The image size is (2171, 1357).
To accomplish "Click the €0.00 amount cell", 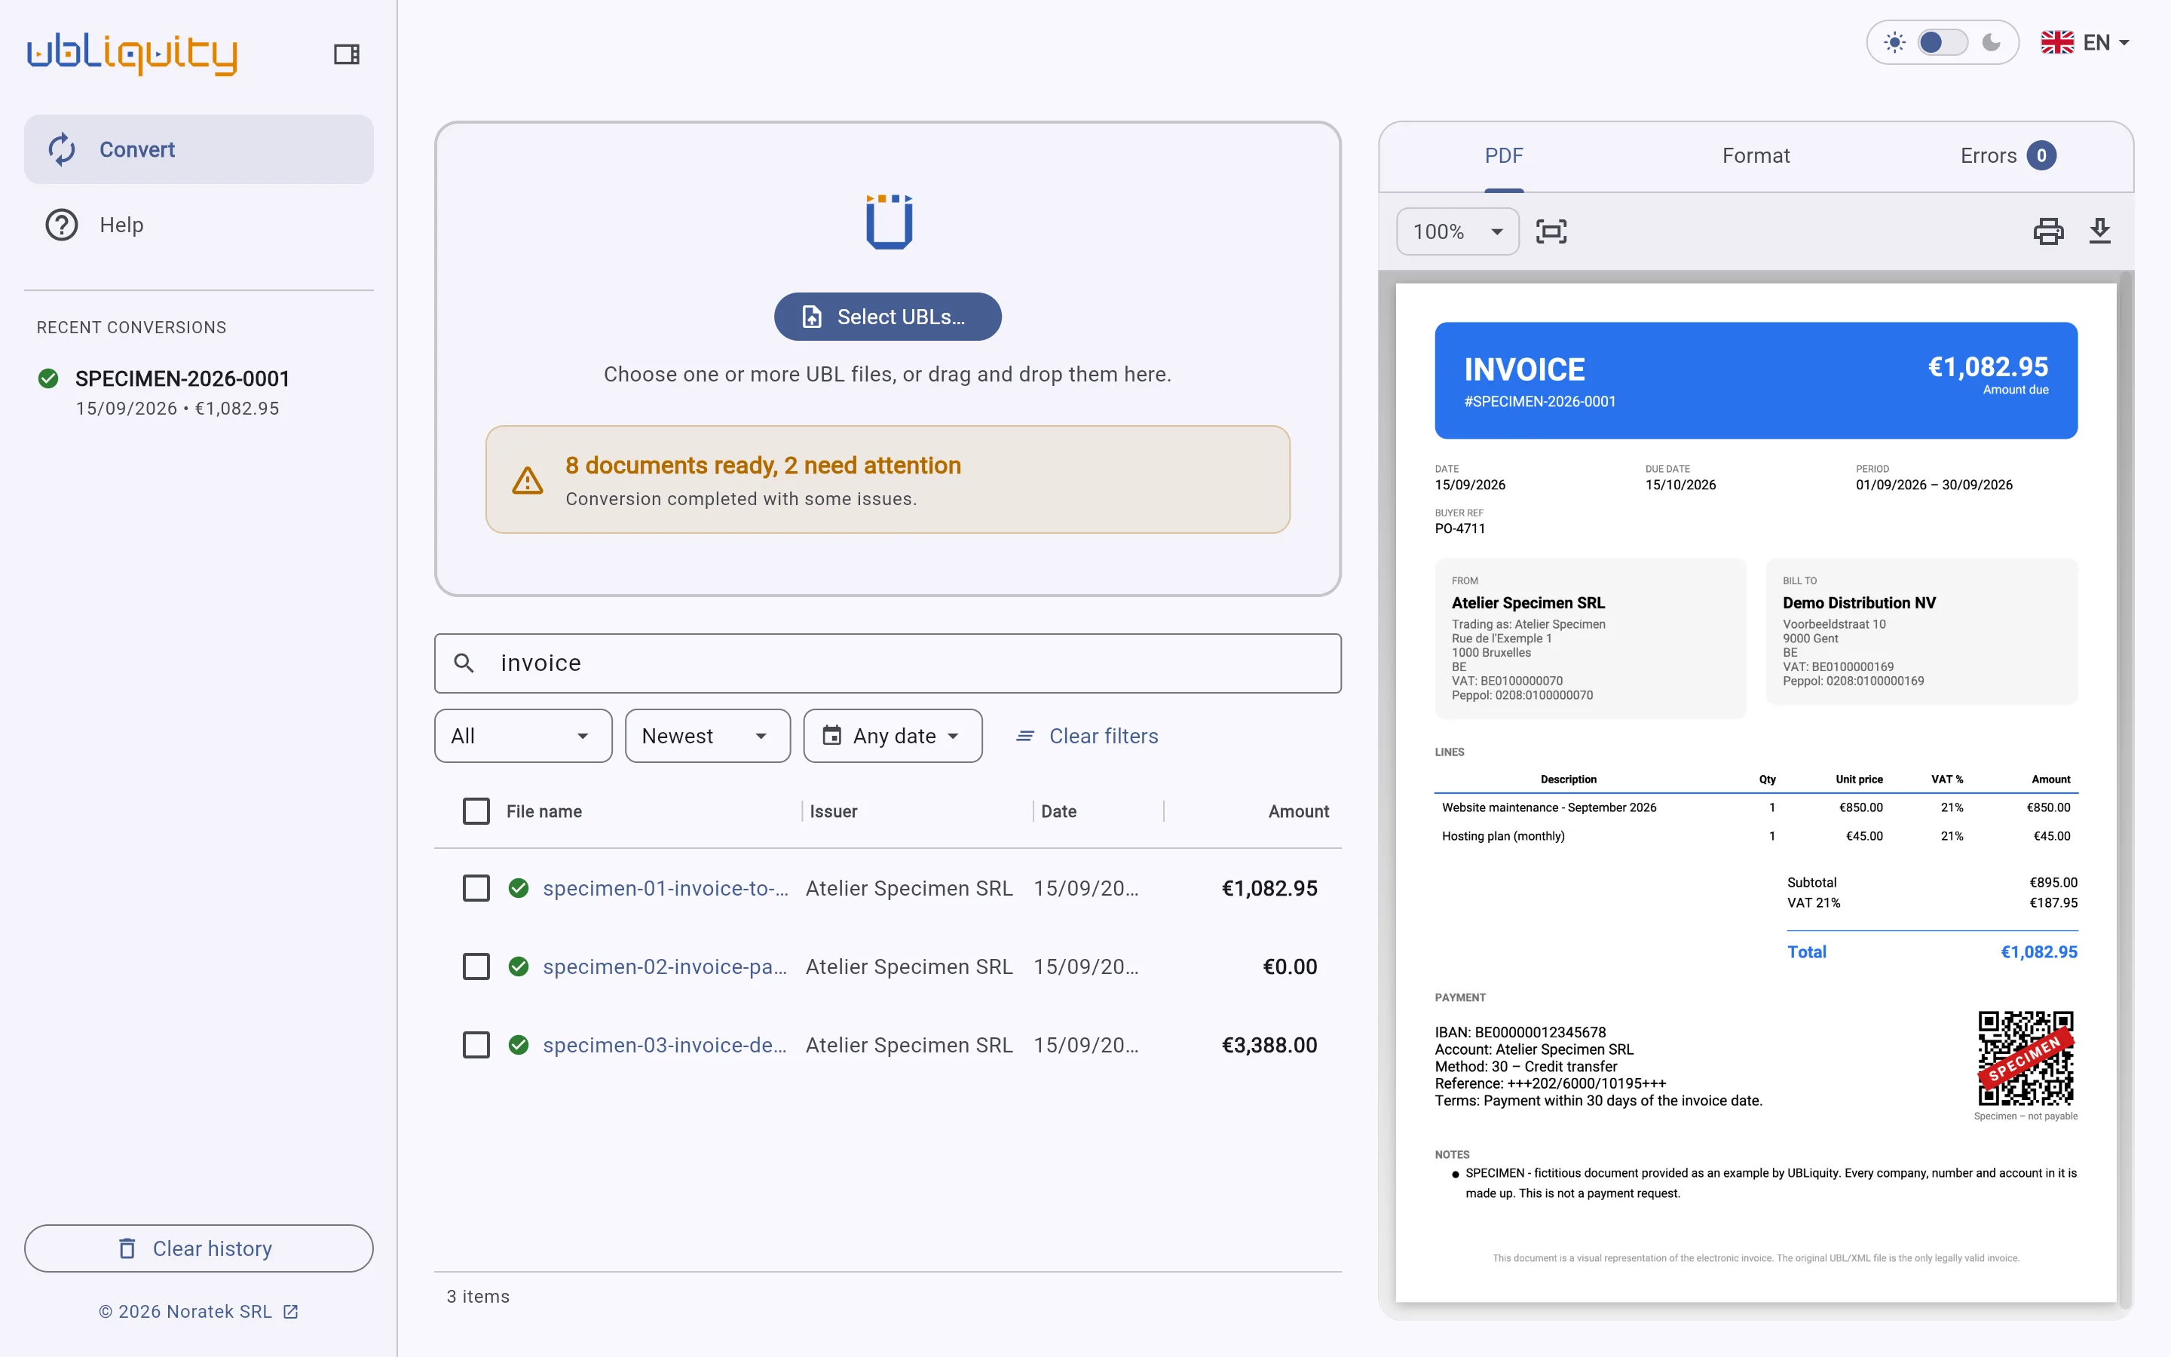I will tap(1289, 966).
